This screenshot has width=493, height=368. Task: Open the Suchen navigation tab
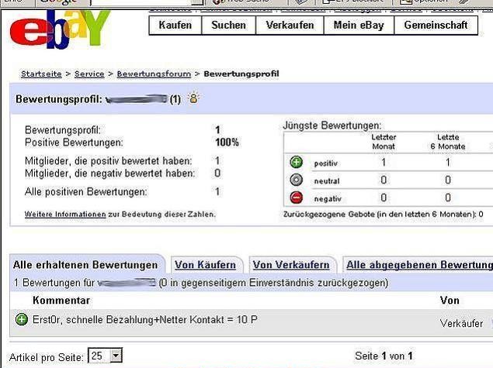(x=228, y=26)
